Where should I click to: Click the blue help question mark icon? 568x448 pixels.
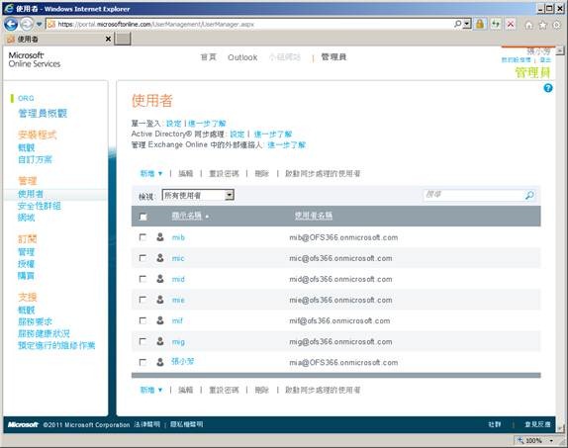coord(548,88)
